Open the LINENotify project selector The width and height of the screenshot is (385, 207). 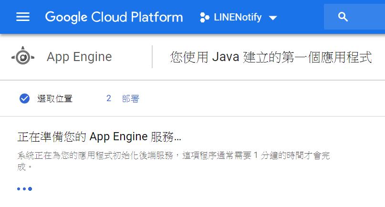click(239, 18)
